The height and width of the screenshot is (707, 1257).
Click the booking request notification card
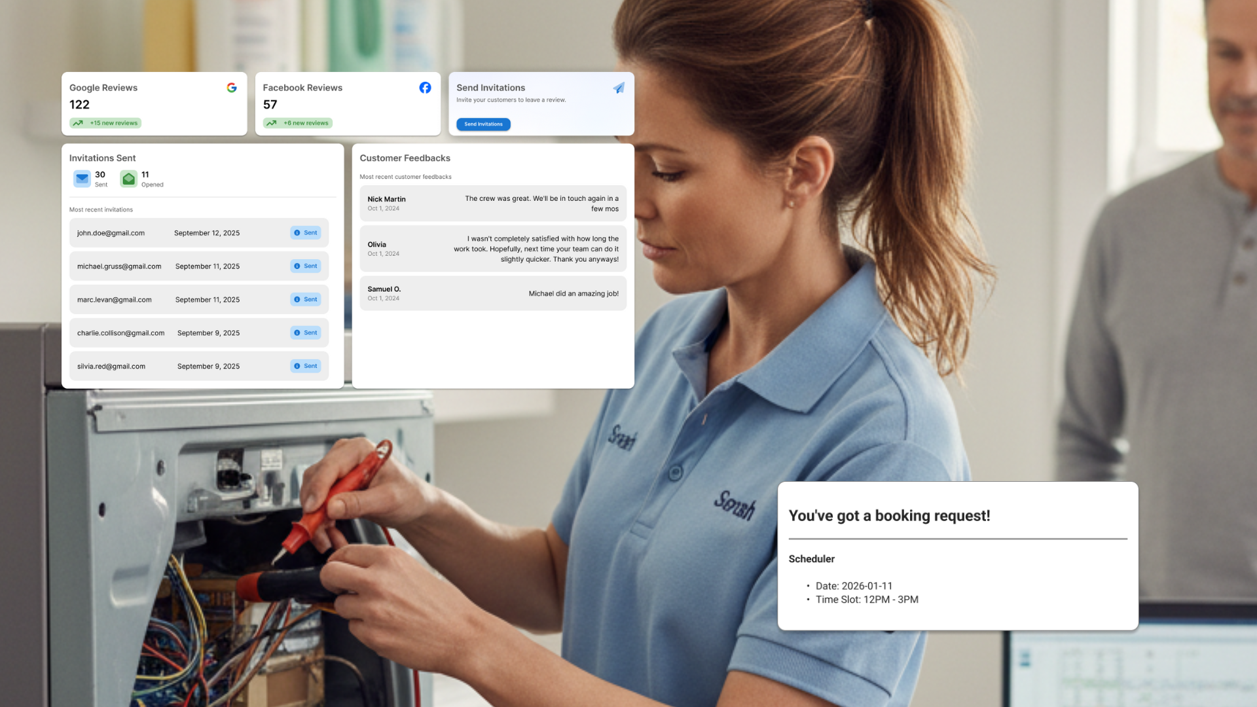pyautogui.click(x=957, y=556)
